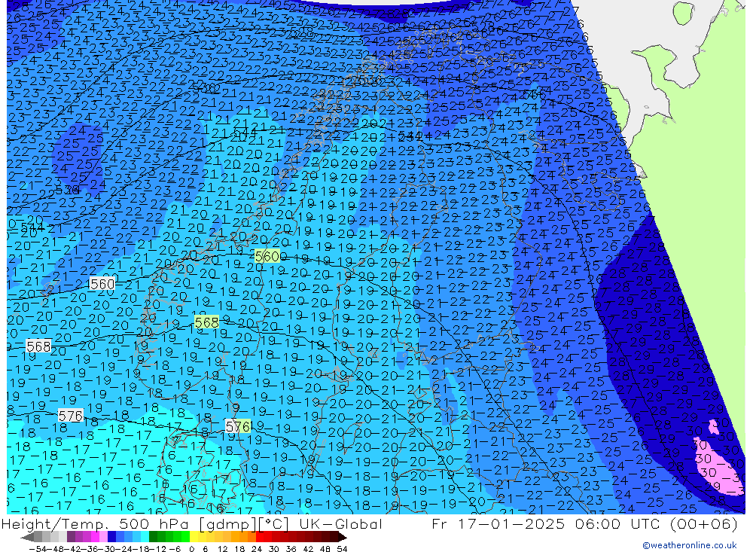Click the dark right arrow of the color scale
Image resolution: width=753 pixels, height=552 pixels.
(x=341, y=537)
